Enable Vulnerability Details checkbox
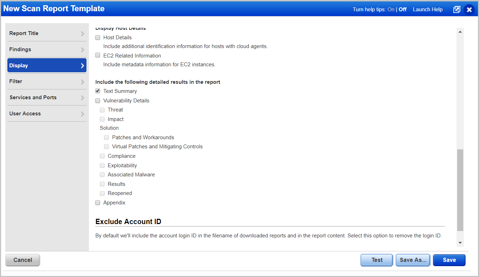The height and width of the screenshot is (277, 479). pos(98,101)
